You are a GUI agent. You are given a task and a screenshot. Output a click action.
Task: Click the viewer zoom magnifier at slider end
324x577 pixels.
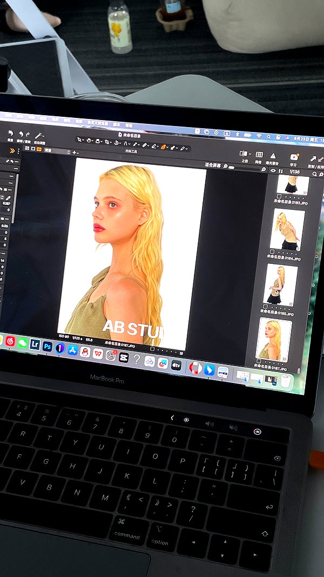pyautogui.click(x=263, y=169)
